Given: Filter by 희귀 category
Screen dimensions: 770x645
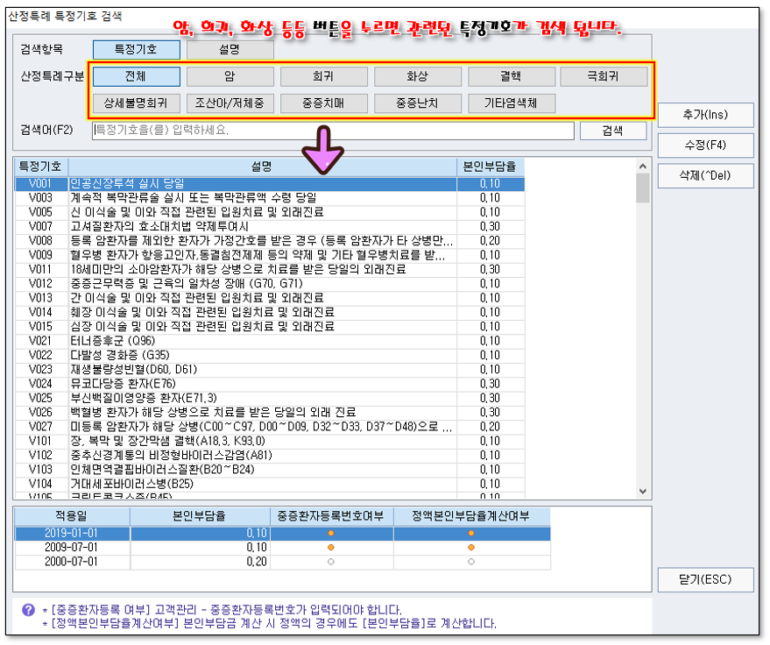Looking at the screenshot, I should coord(323,77).
